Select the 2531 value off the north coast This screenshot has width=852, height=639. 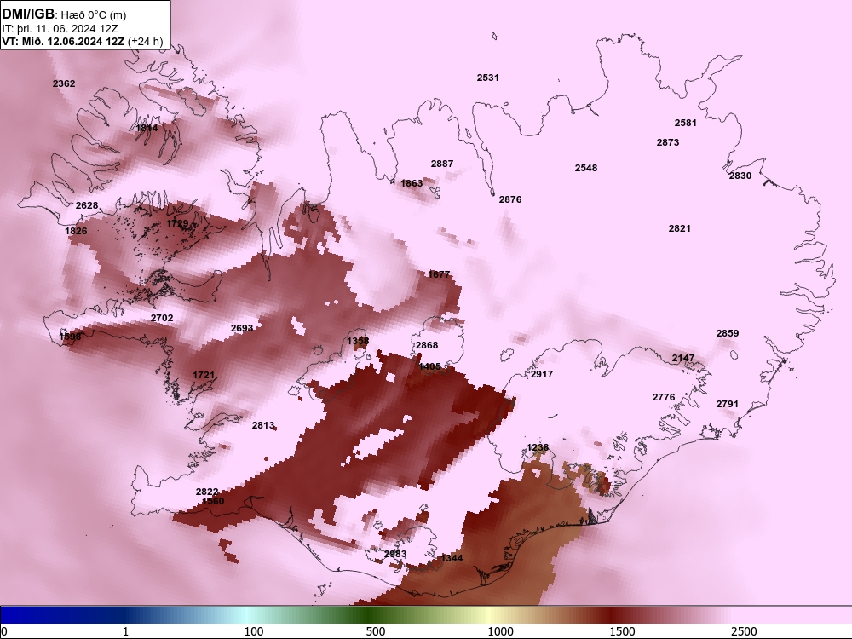pos(488,78)
